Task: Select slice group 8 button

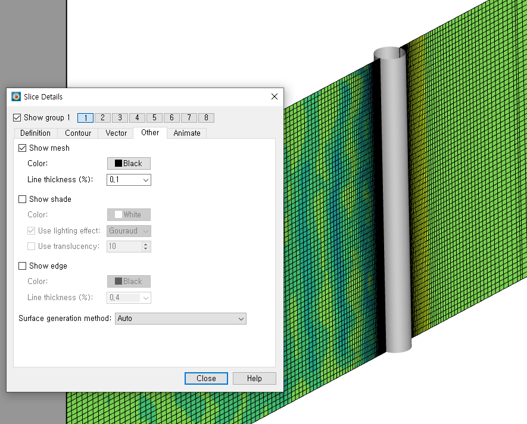Action: 206,118
